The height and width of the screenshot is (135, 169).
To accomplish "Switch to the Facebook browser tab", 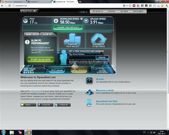I will click(39, 2).
